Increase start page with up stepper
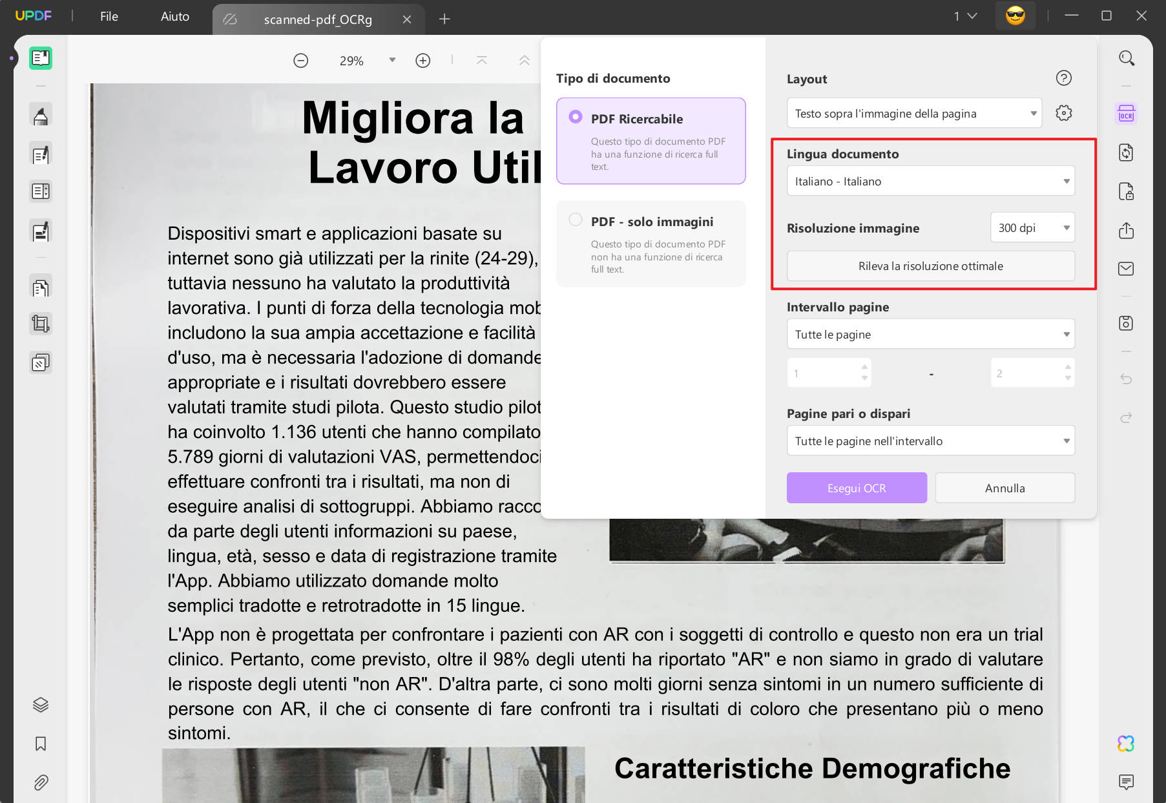This screenshot has height=803, width=1166. click(864, 366)
